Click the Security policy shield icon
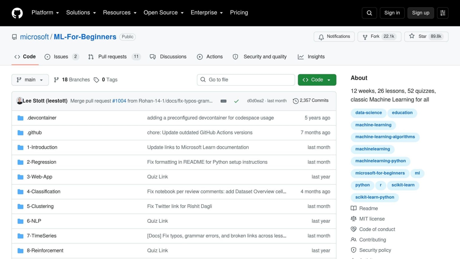The width and height of the screenshot is (460, 259). click(354, 250)
